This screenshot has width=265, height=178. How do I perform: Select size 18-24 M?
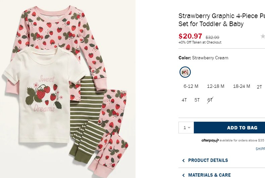pos(242,86)
